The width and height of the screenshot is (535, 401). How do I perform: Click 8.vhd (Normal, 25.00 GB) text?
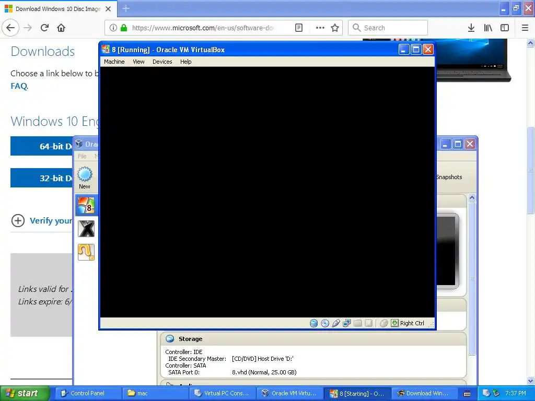[x=264, y=372]
